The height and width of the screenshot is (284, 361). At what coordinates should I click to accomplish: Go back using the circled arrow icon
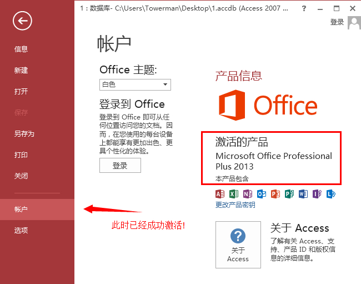coord(22,21)
